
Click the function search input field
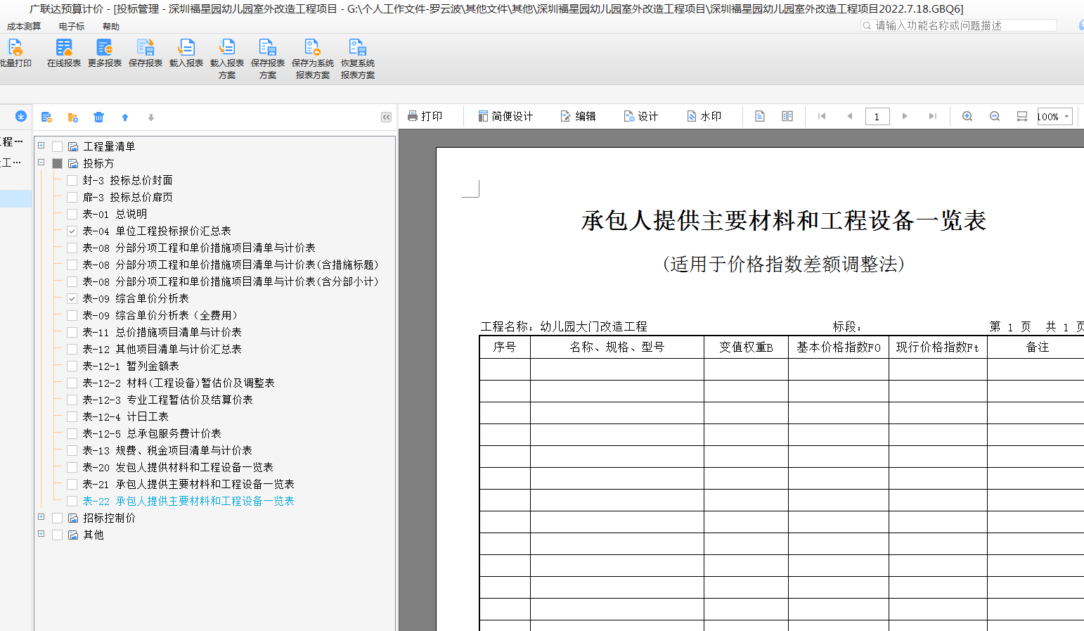click(959, 25)
